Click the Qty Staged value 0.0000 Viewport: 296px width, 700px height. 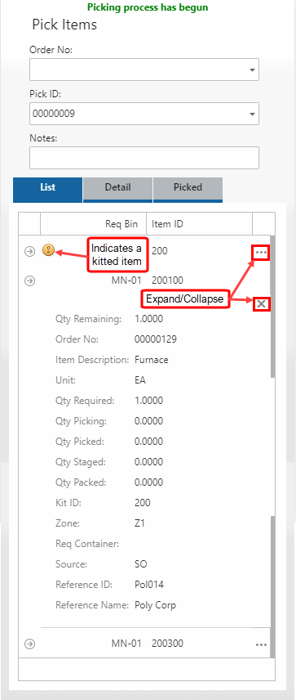coord(148,462)
